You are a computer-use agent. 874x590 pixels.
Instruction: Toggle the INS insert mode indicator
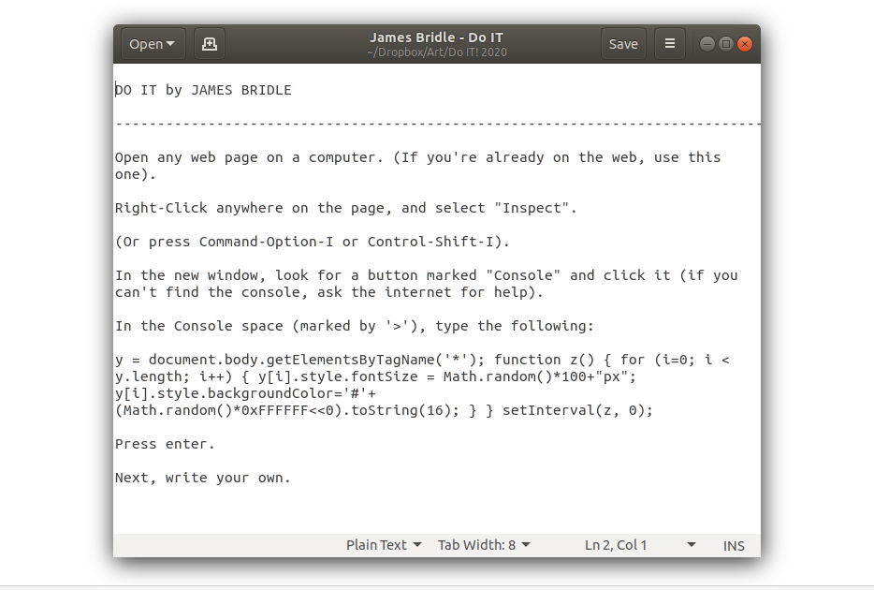point(734,545)
